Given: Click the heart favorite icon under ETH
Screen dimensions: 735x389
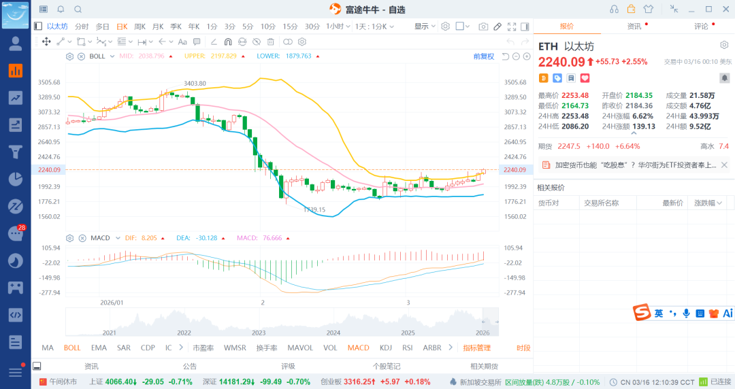Looking at the screenshot, I should [x=584, y=78].
